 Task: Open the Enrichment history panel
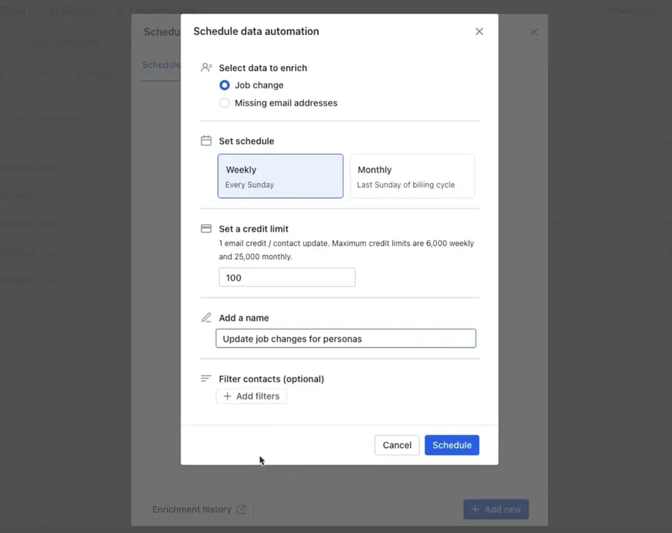coord(191,509)
